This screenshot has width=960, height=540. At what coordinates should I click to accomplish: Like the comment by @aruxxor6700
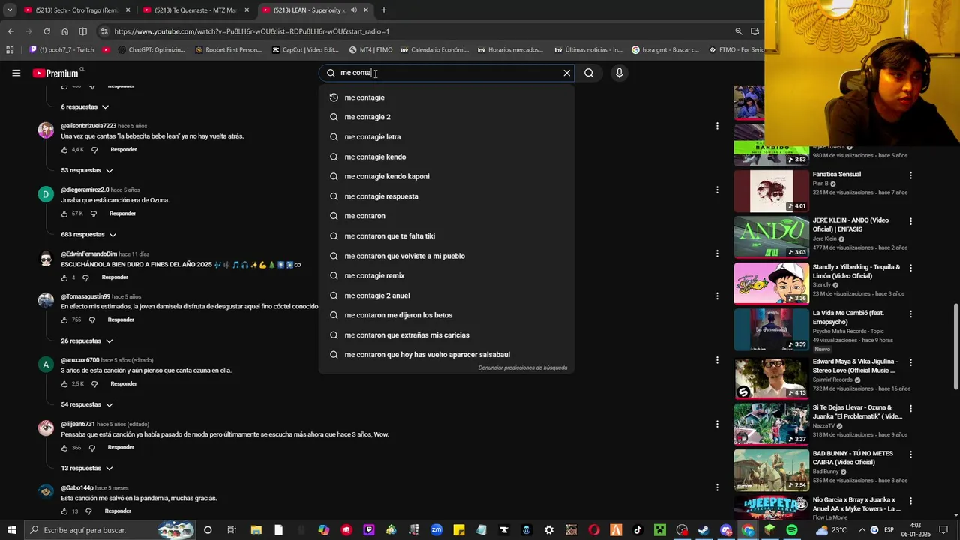coord(64,384)
